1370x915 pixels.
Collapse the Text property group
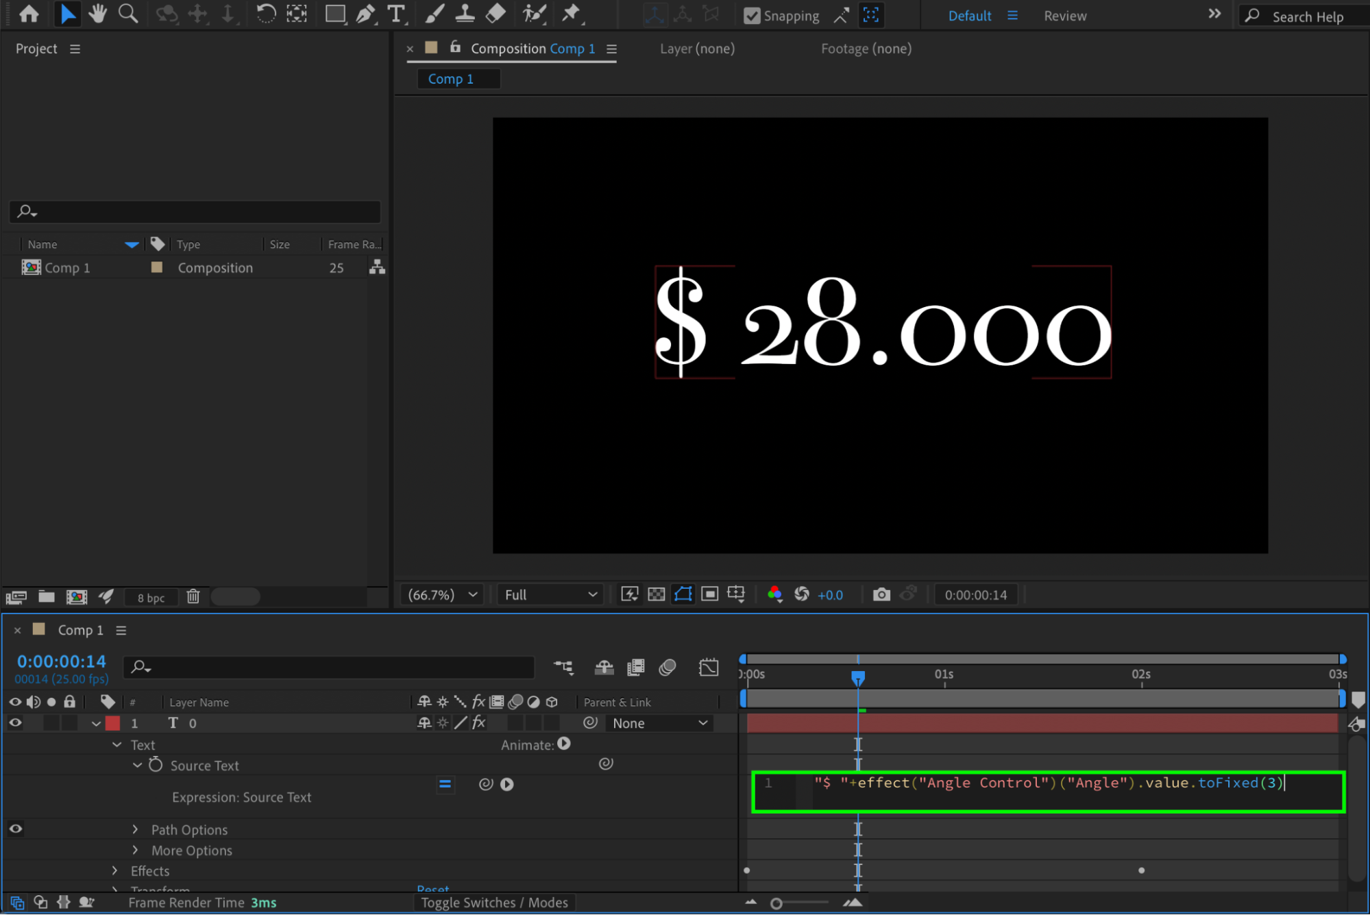pyautogui.click(x=117, y=744)
